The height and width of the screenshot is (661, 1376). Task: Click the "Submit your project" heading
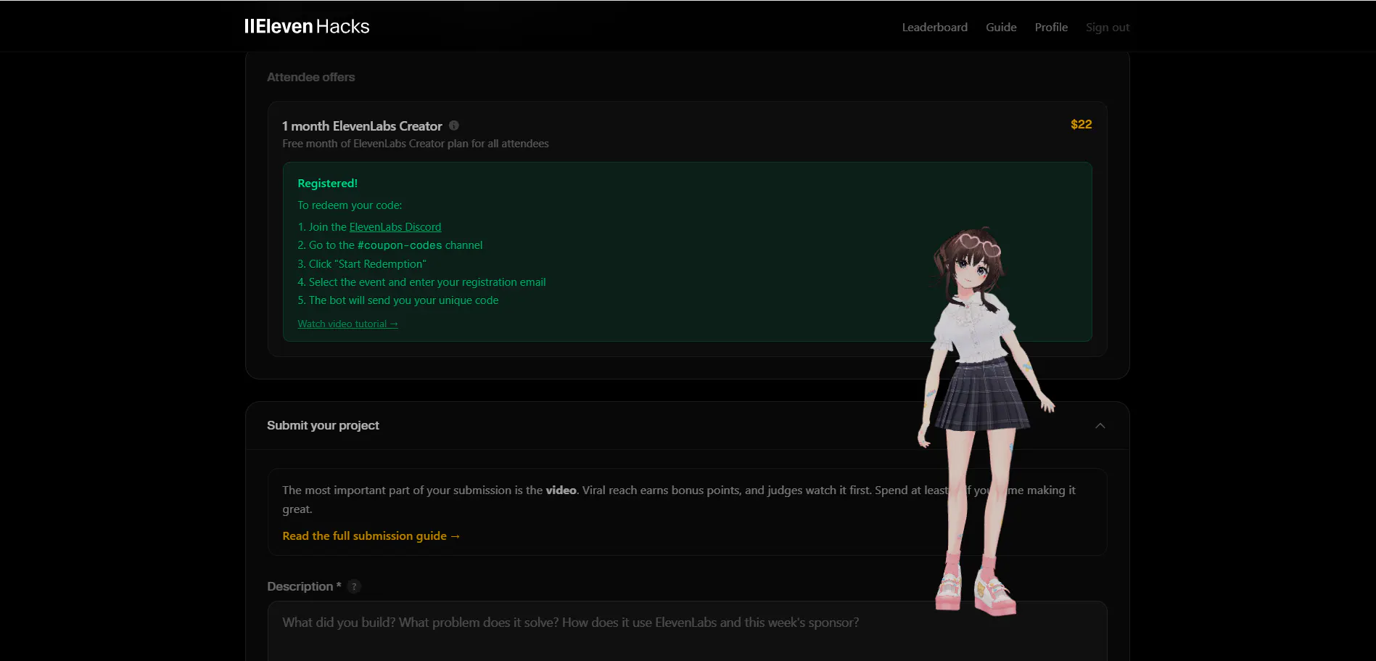[323, 426]
